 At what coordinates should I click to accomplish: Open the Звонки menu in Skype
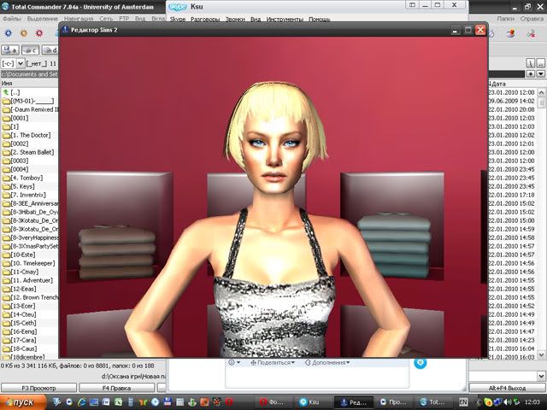click(x=235, y=19)
